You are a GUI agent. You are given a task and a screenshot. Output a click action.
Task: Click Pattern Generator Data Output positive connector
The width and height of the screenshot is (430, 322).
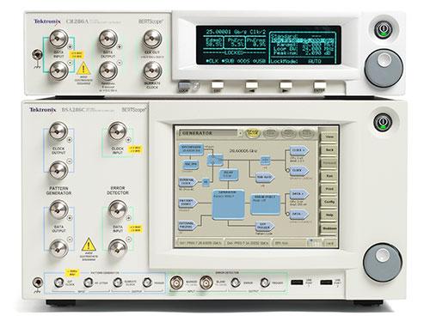coord(58,210)
